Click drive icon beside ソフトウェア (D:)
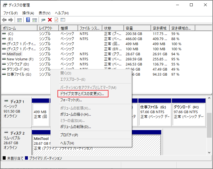Screen dimensions: 213x169 (4, 64)
